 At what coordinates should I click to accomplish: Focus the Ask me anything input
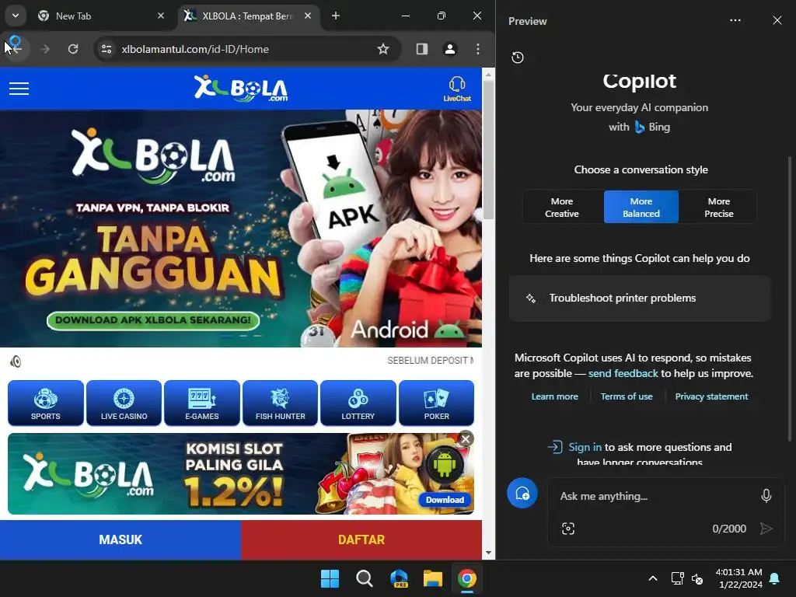(655, 496)
